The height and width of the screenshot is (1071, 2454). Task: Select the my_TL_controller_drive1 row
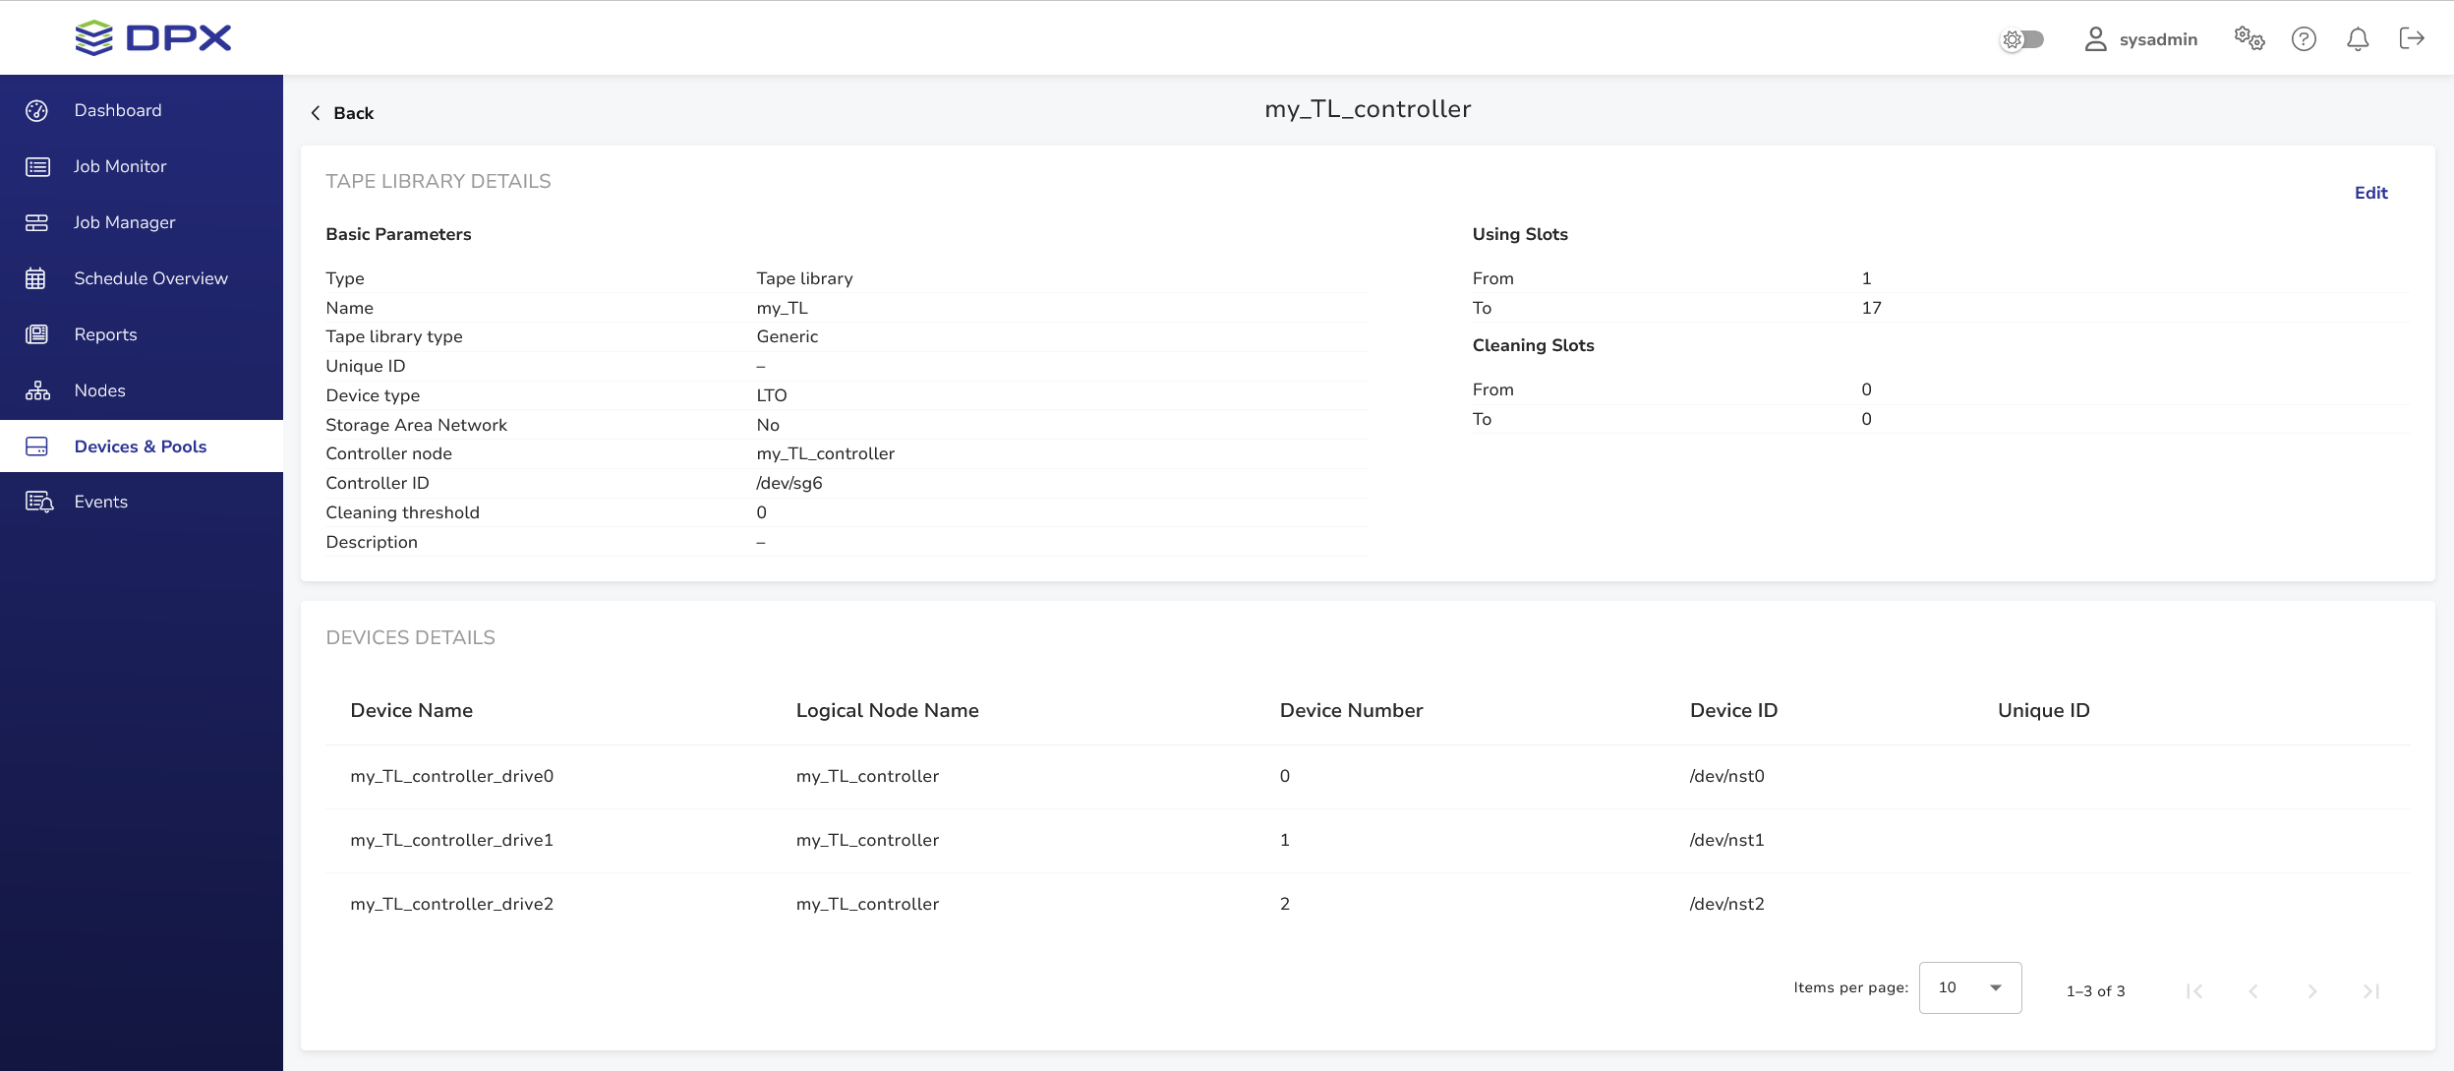click(x=451, y=840)
